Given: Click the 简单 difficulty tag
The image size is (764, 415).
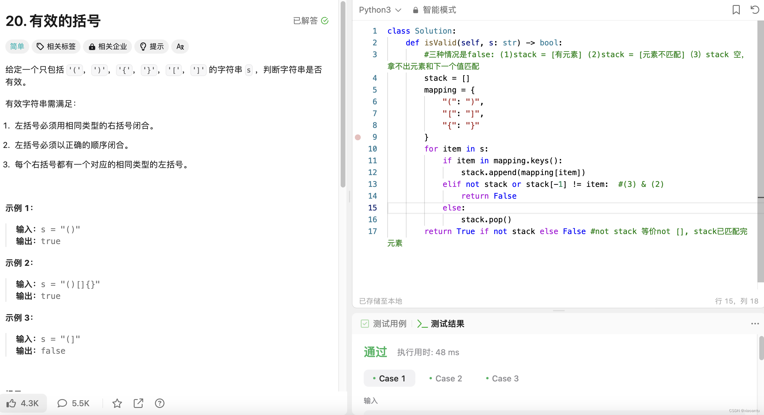Looking at the screenshot, I should point(17,47).
